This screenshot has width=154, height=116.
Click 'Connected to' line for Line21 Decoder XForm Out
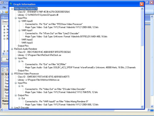coord(52,33)
